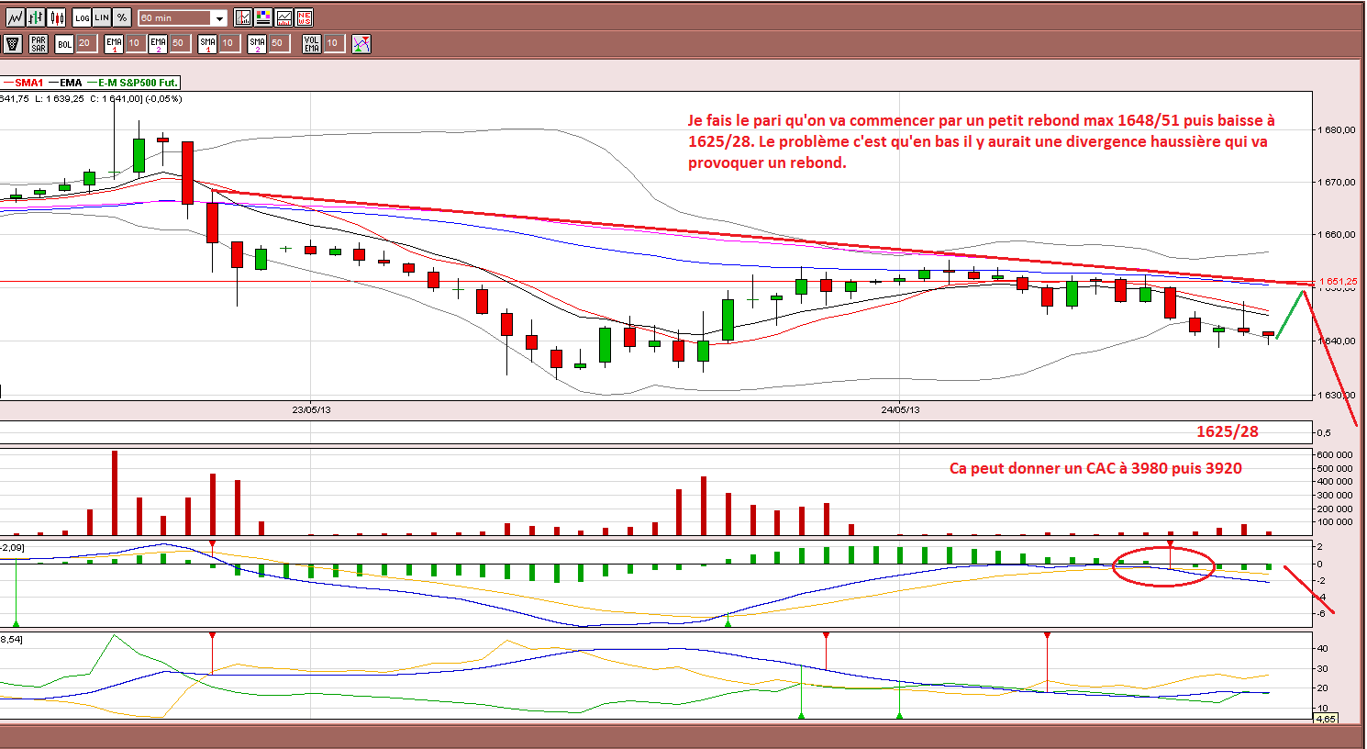Image resolution: width=1367 pixels, height=749 pixels.
Task: Toggle the VOL EMA indicator button
Action: click(x=312, y=43)
